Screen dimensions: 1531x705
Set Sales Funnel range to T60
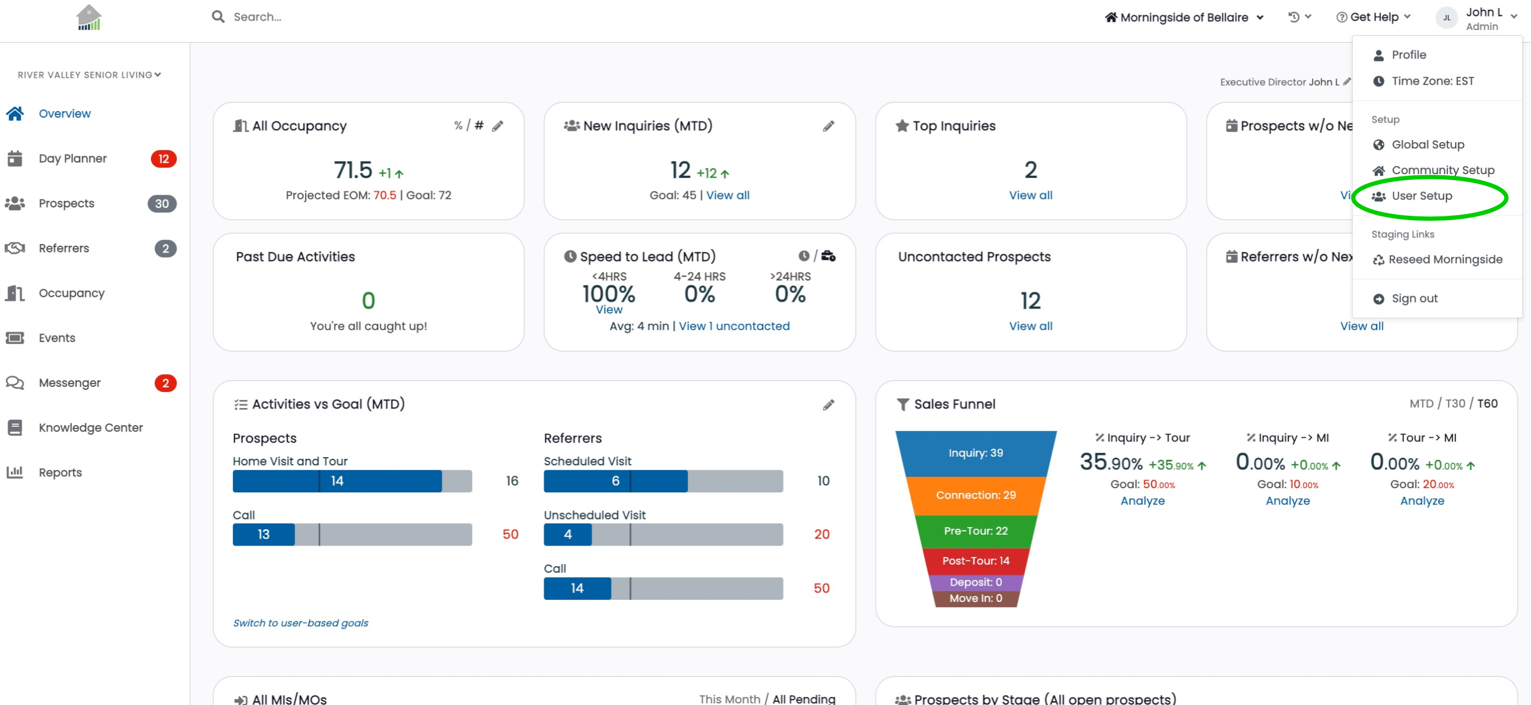pos(1488,404)
